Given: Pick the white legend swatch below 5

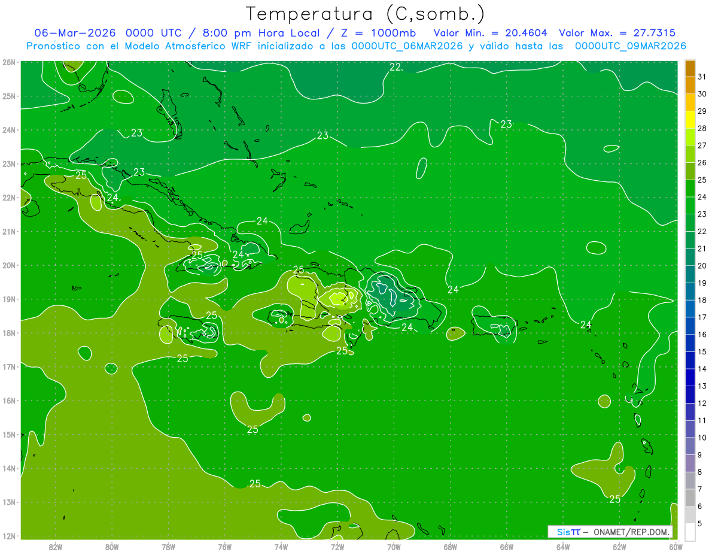Looking at the screenshot, I should click(690, 532).
